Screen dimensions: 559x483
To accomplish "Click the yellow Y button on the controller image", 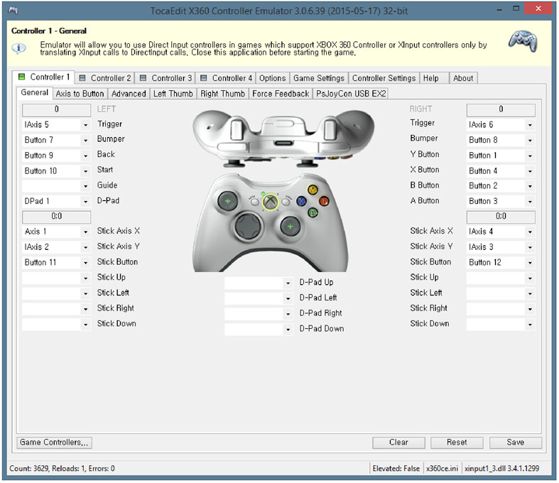I will click(313, 190).
